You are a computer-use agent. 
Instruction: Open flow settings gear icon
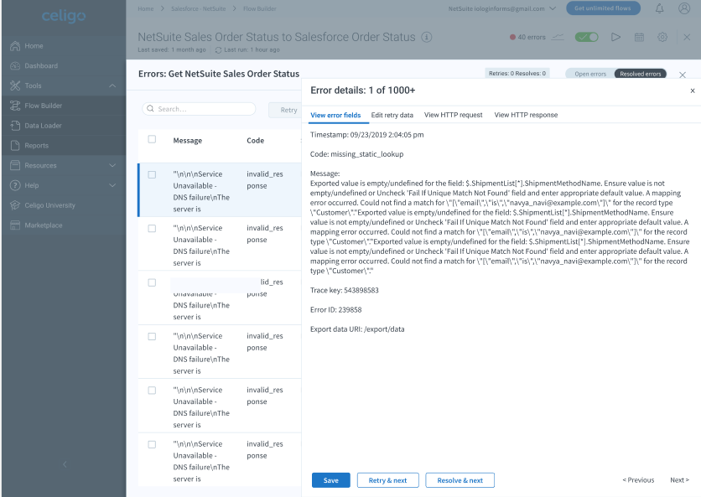pos(662,38)
